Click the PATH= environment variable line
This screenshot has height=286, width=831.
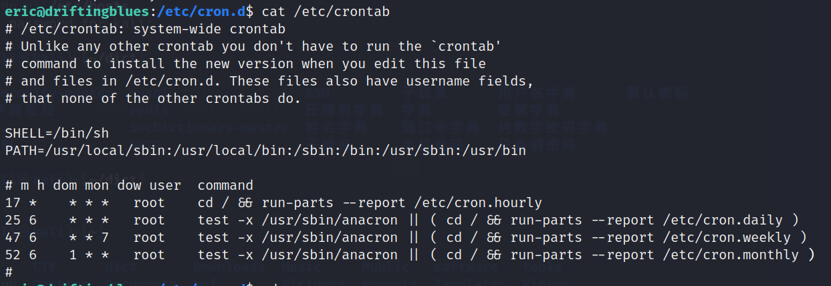click(265, 150)
